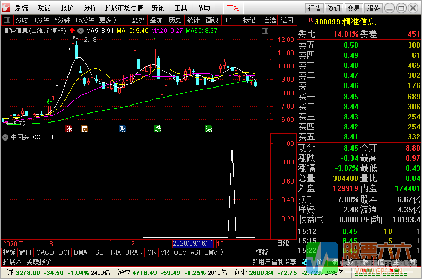Open the 帮助 menu

coord(203,8)
